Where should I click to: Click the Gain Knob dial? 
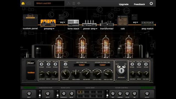(x=65, y=74)
